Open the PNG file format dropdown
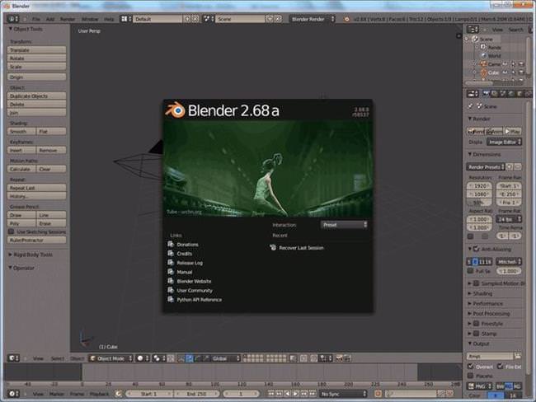 click(480, 386)
